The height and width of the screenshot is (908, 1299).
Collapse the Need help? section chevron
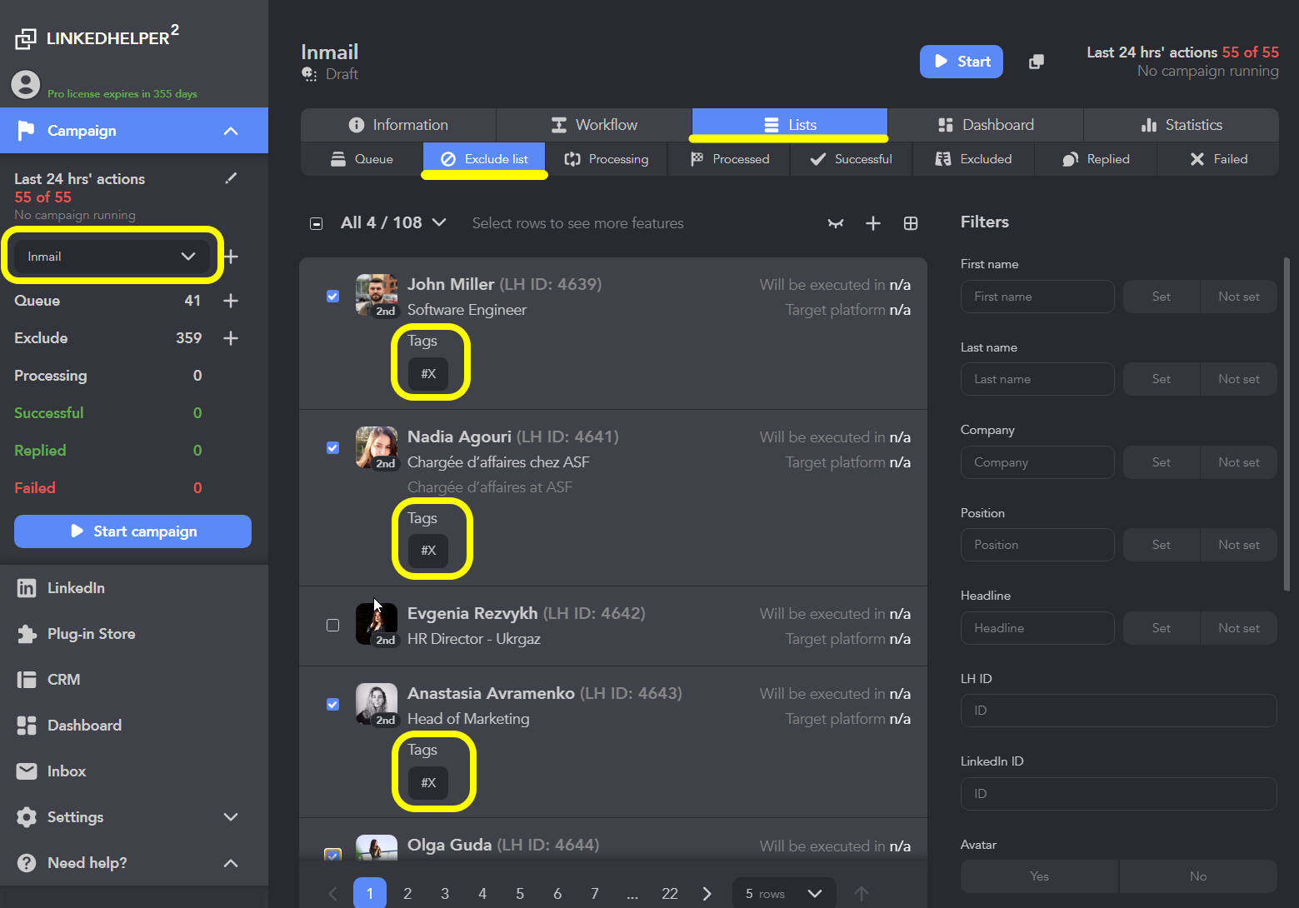click(x=231, y=863)
